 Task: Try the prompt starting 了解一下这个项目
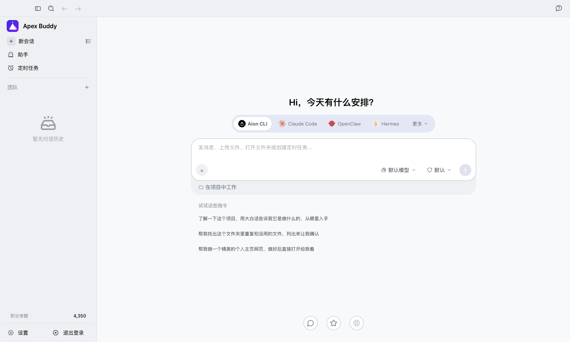click(x=263, y=219)
